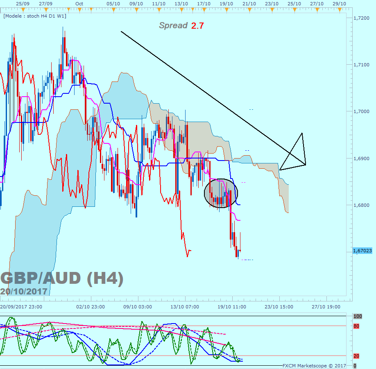This screenshot has width=376, height=369.
Task: Click the Modele stoch H4 D1 W1 label
Action: (35, 16)
